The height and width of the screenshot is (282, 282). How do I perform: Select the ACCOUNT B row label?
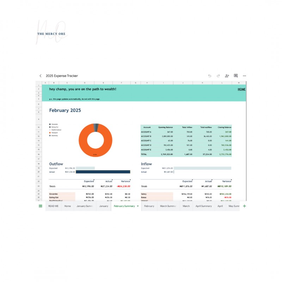146,136
